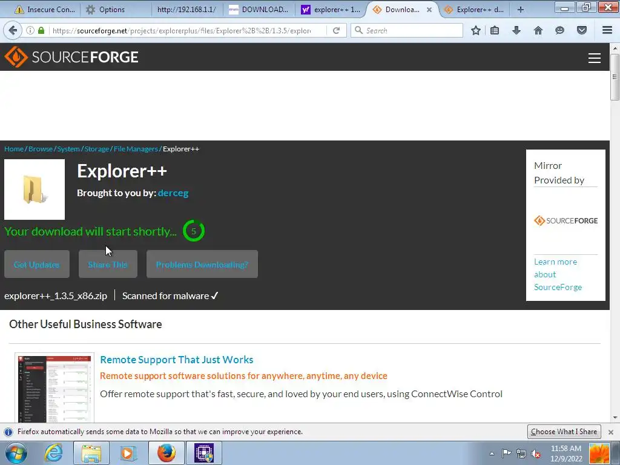Screen dimensions: 620x465
Task: Open the System breadcrumb link
Action: (x=68, y=149)
